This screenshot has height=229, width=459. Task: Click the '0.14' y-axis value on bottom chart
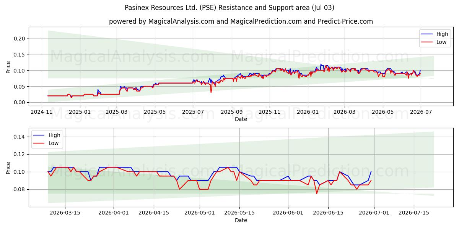[20, 137]
